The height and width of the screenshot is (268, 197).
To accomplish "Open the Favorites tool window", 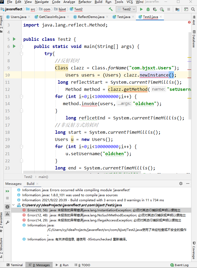I will coord(1,222).
